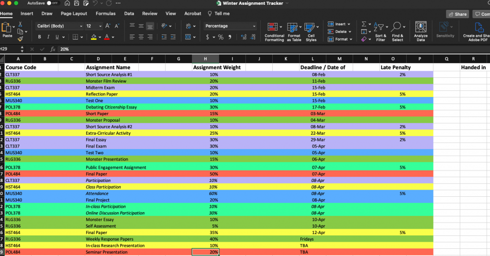Click the AutoSum sigma icon
This screenshot has height=256, width=490.
tap(364, 24)
